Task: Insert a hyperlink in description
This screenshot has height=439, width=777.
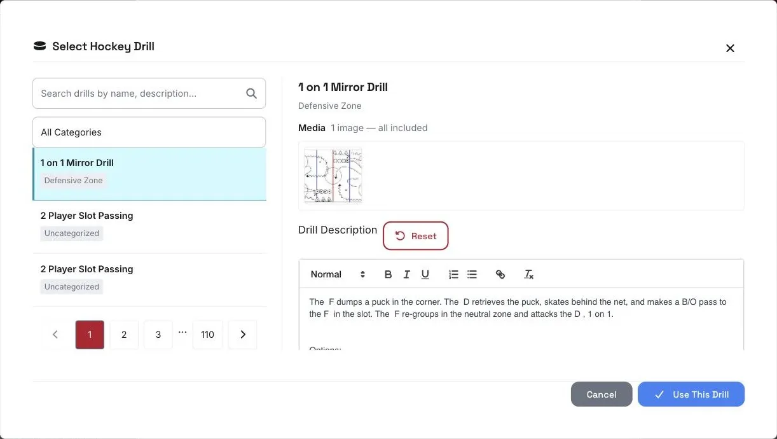Action: (500, 274)
